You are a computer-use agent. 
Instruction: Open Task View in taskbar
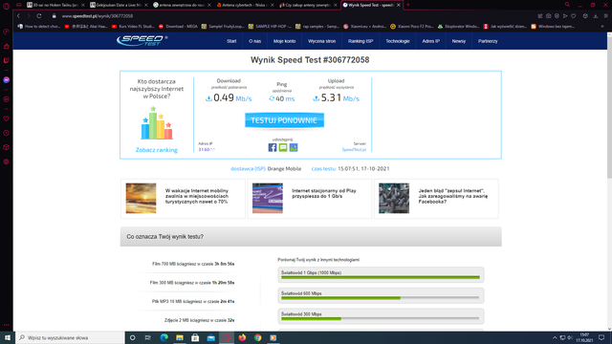[148, 337]
